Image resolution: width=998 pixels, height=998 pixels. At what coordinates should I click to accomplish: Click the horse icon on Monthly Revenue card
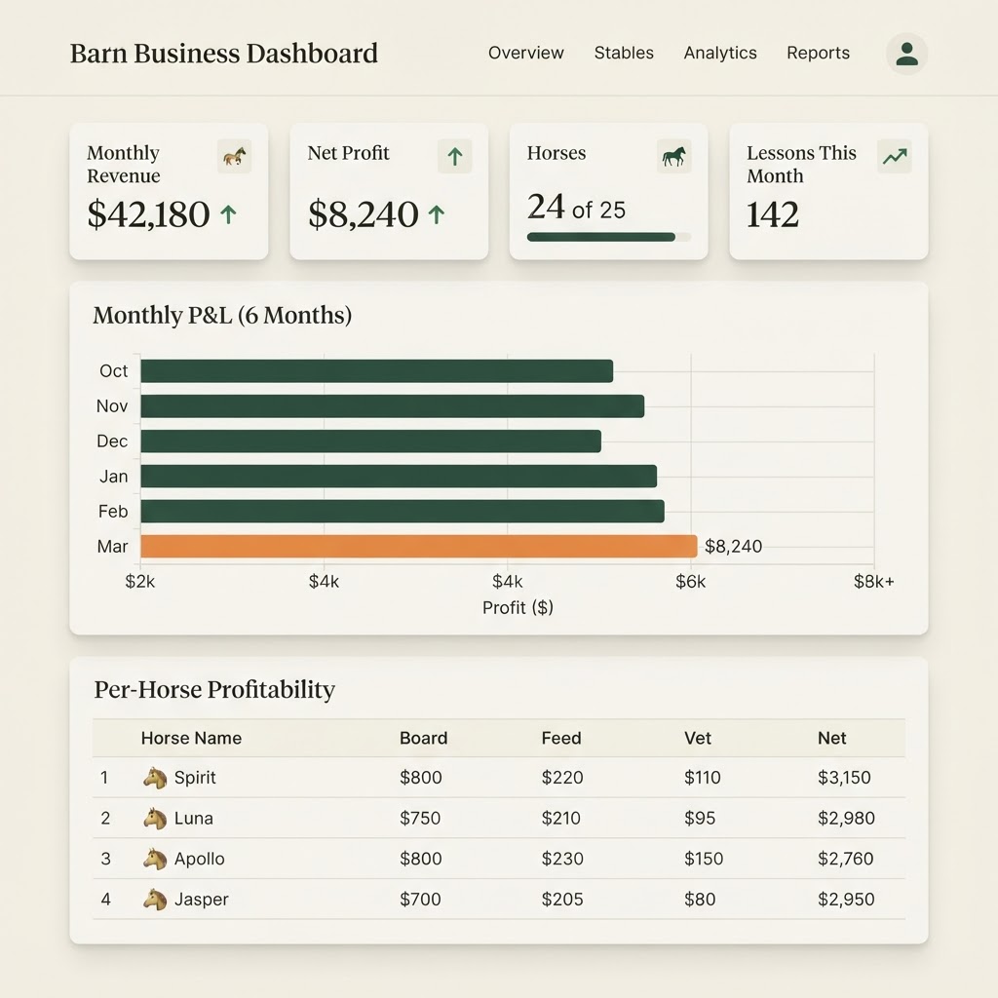pyautogui.click(x=234, y=156)
